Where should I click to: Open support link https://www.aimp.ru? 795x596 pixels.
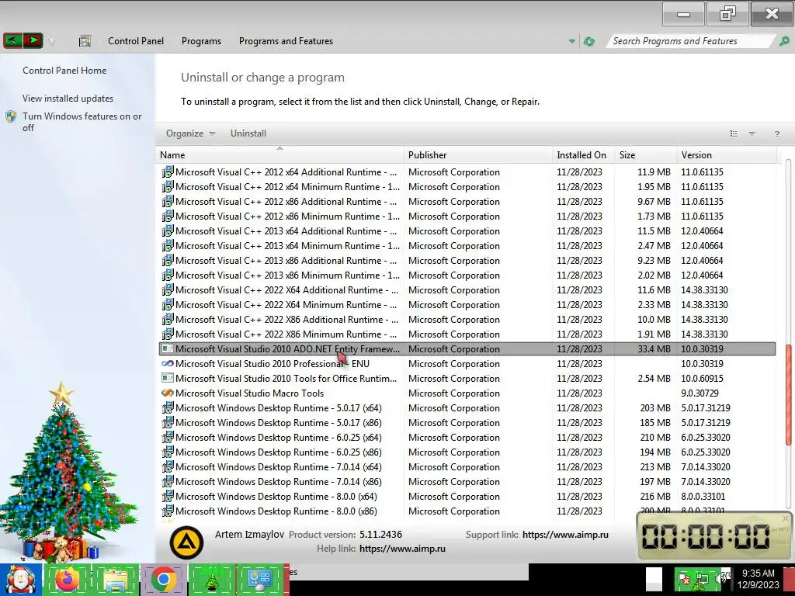tap(565, 535)
